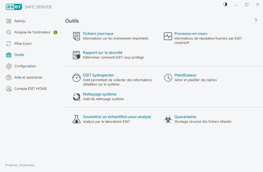Viewport: 263px width, 172px height.
Task: Select the sample-analysis flask icon
Action: [76, 119]
